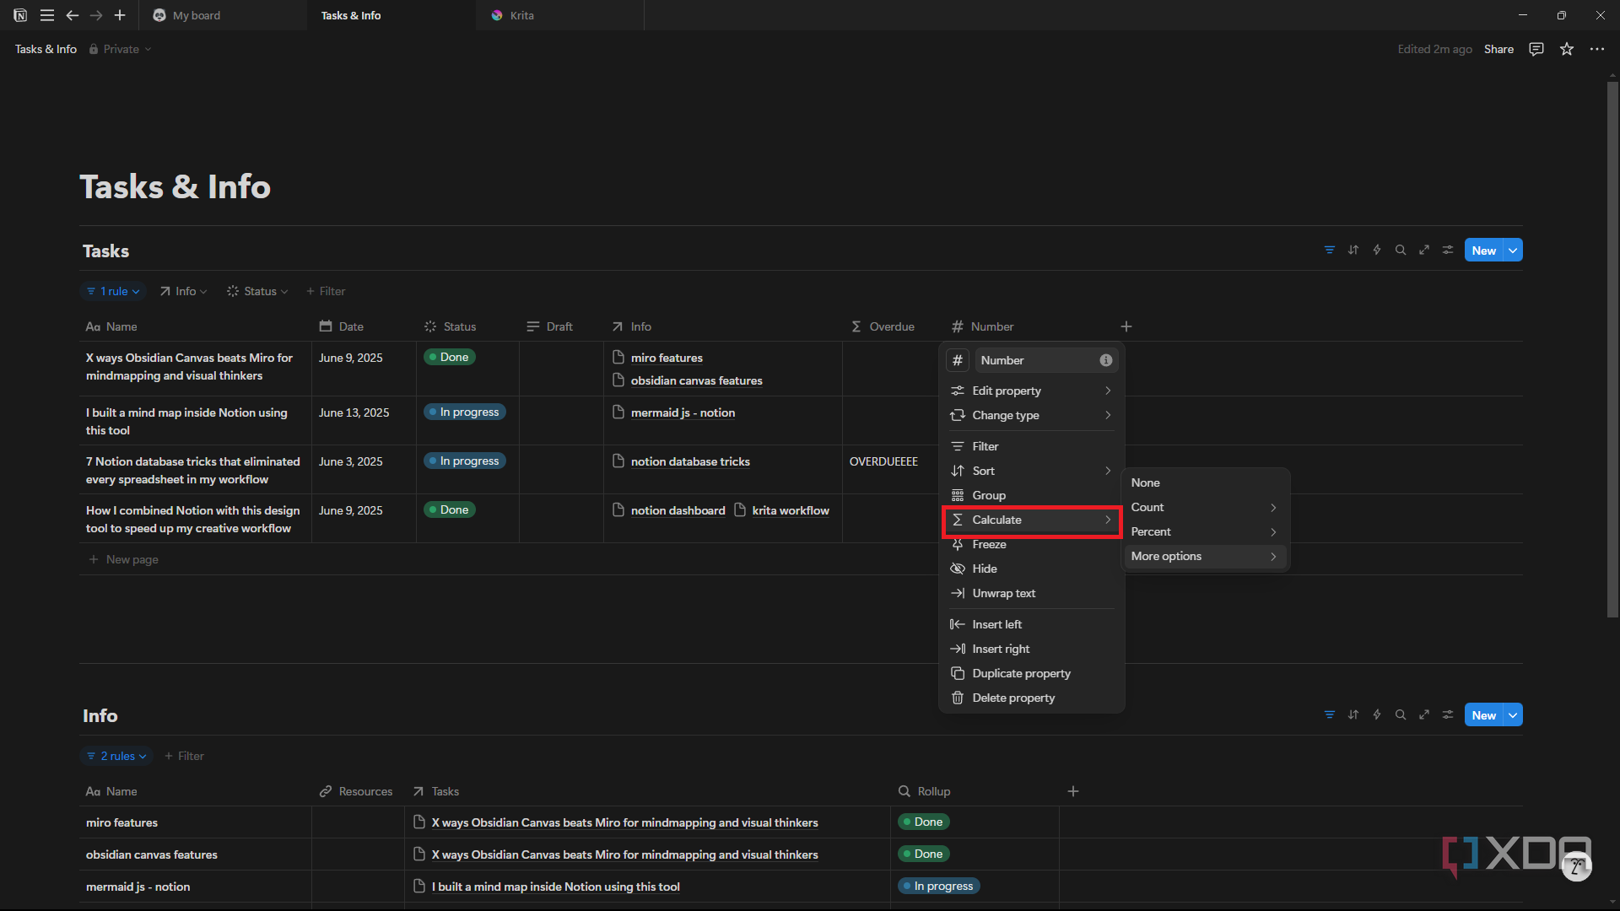Expand the Private visibility dropdown

pos(121,49)
